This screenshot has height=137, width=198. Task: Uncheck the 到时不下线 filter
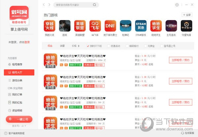click(x=88, y=46)
